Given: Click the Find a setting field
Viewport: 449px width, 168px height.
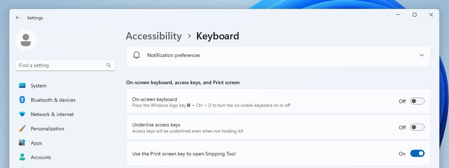Looking at the screenshot, I should (61, 65).
